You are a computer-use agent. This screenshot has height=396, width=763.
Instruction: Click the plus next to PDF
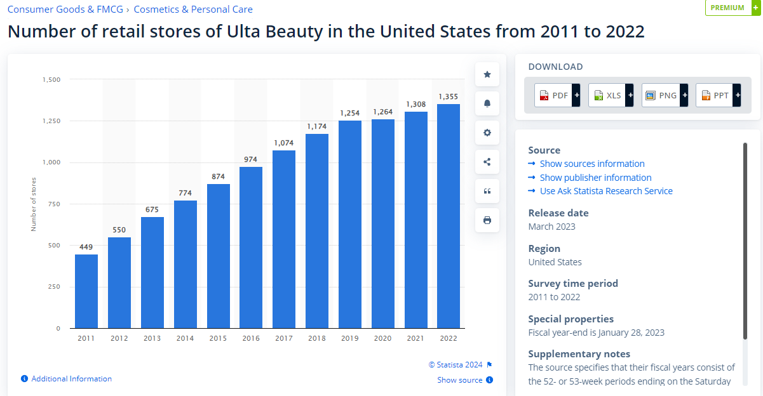576,95
